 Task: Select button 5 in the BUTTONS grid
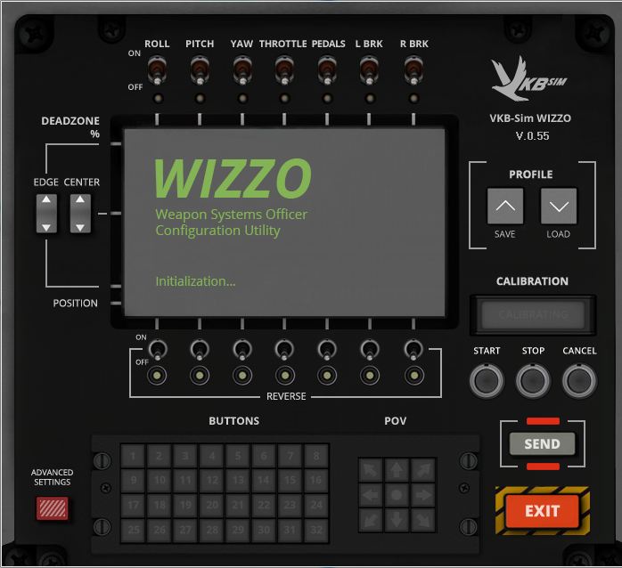[238, 456]
